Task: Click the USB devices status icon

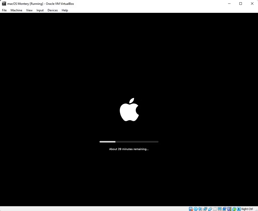Action: click(x=210, y=209)
